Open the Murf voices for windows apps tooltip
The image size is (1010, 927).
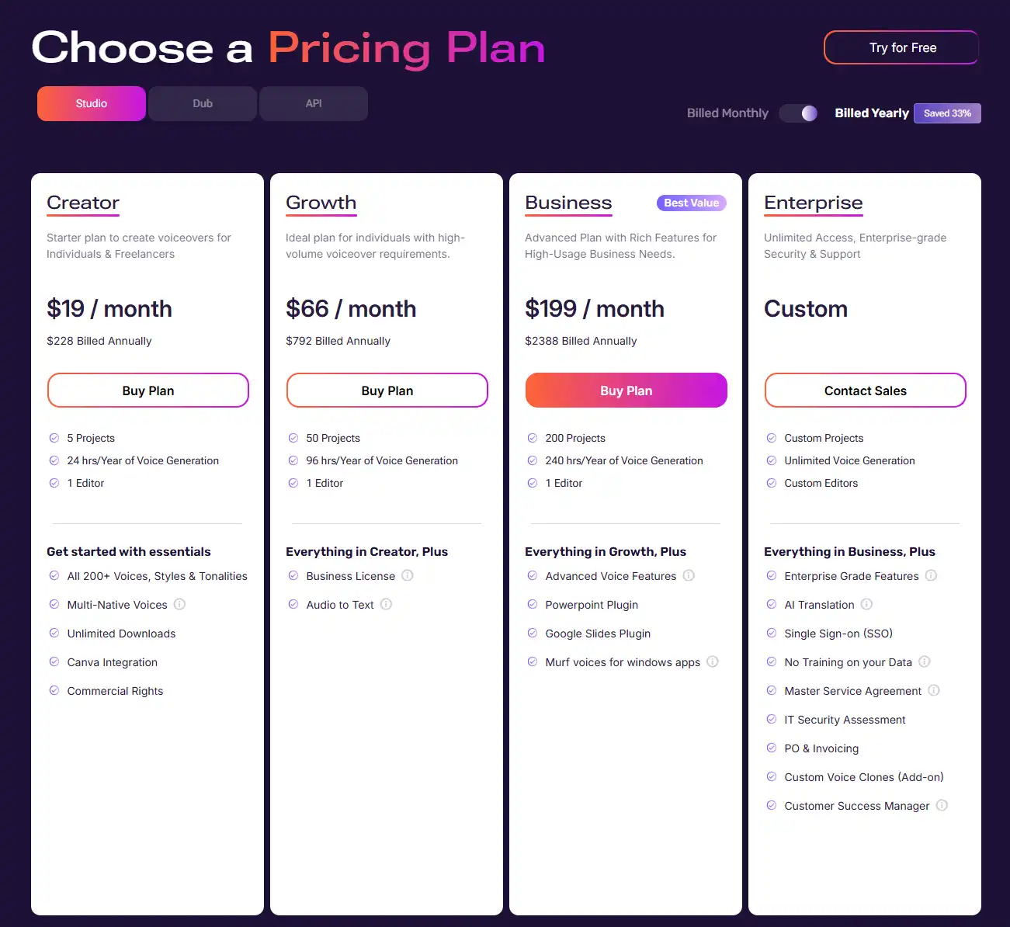pyautogui.click(x=712, y=661)
